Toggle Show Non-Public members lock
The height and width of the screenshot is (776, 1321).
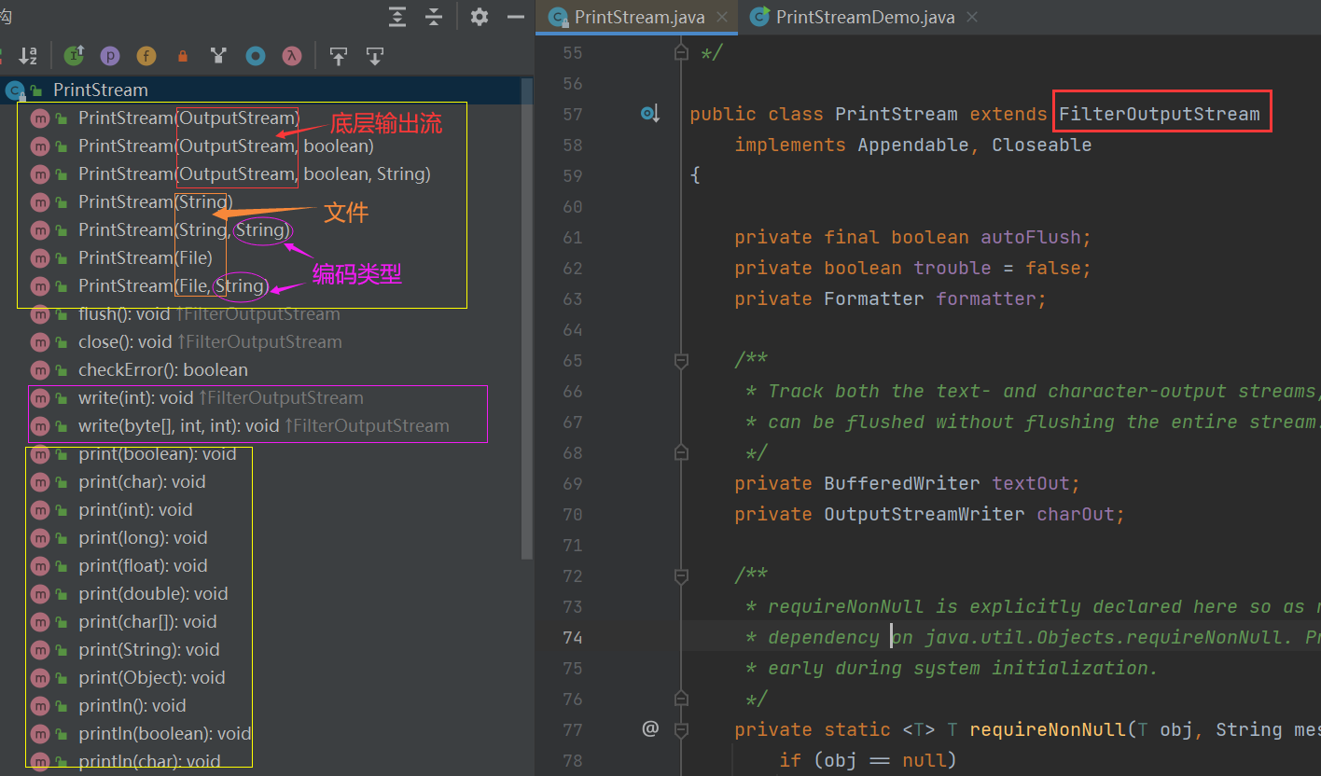point(183,56)
